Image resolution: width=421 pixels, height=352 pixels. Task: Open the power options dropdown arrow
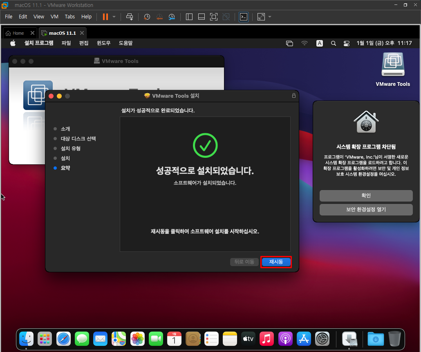tap(114, 17)
